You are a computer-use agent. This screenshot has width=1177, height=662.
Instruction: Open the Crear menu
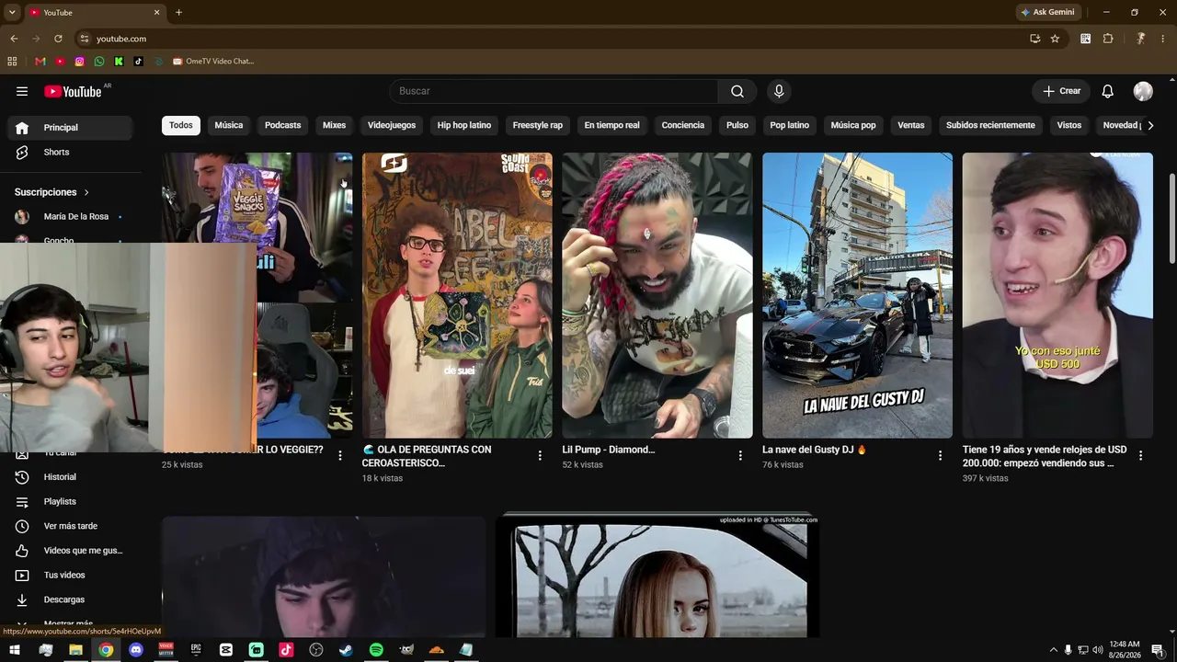coord(1061,91)
